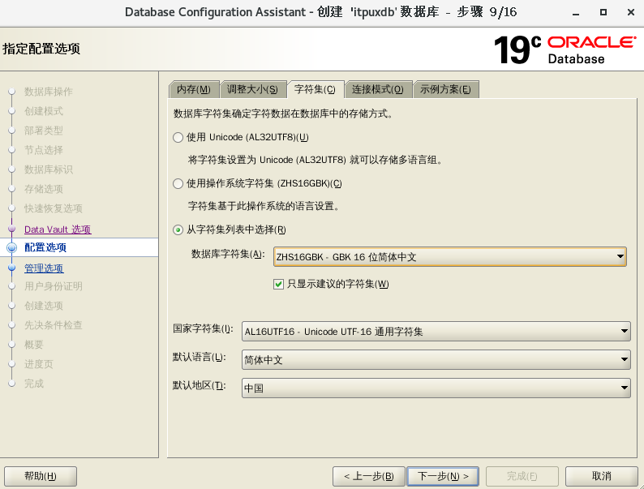Image resolution: width=644 pixels, height=489 pixels.
Task: Jump to the 管理选项 step link
Action: (44, 268)
